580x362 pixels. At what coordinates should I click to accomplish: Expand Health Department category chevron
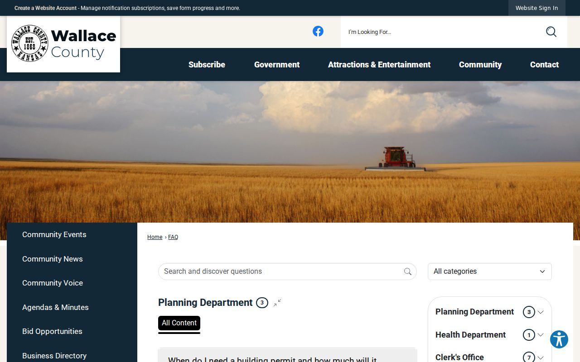point(541,335)
